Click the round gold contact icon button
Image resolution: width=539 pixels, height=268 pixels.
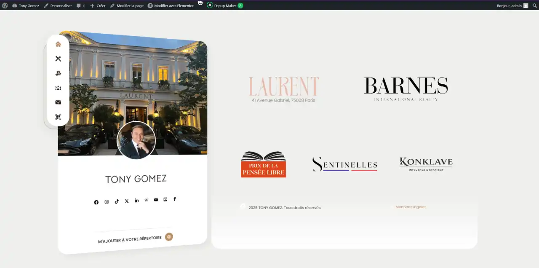click(x=169, y=237)
